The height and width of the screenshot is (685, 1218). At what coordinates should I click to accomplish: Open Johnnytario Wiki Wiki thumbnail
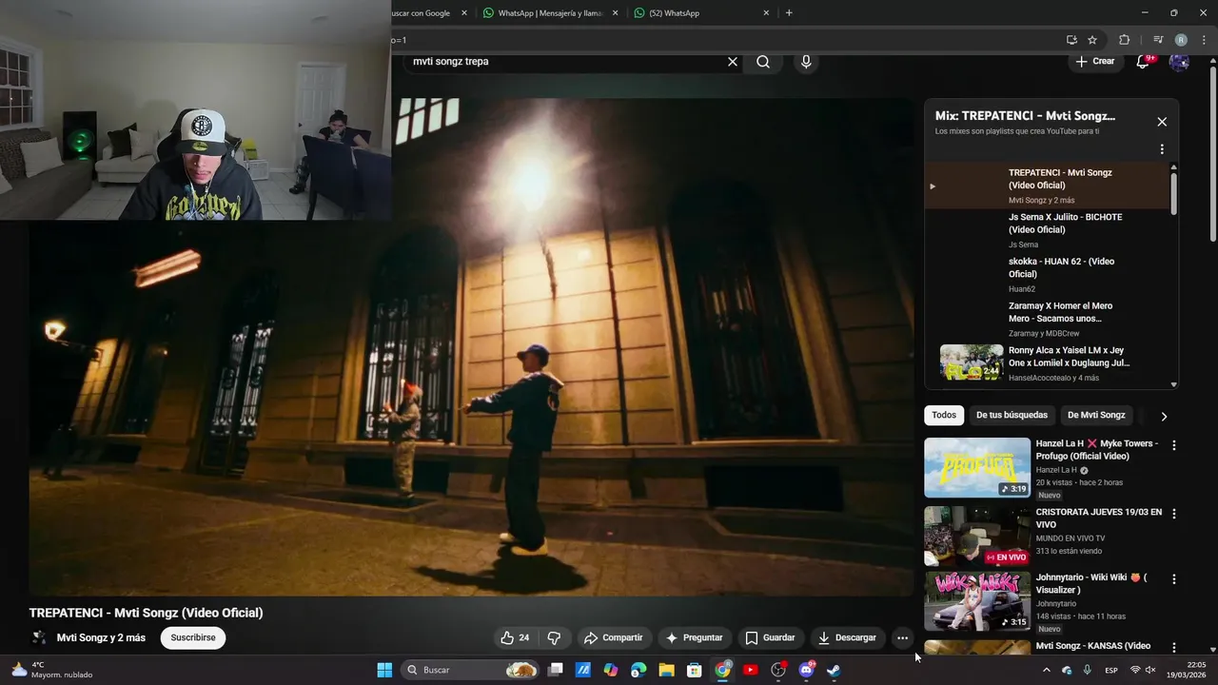point(977,600)
